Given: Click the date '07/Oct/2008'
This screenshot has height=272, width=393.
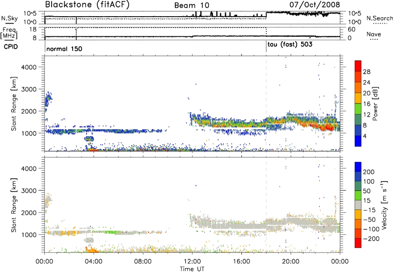Looking at the screenshot, I should click(315, 4).
